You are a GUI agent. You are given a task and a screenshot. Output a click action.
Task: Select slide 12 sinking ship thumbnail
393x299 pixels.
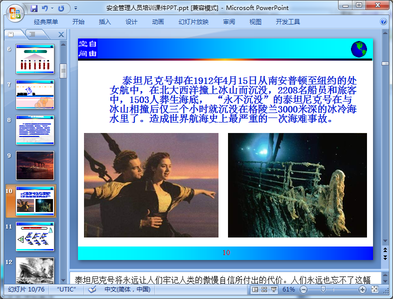[35, 270]
